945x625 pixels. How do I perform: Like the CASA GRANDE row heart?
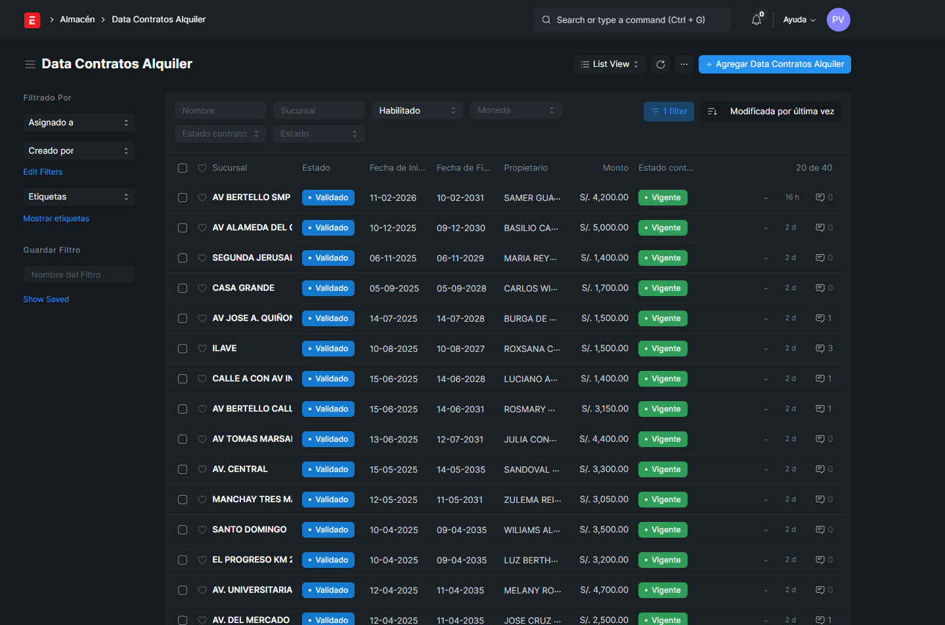tap(202, 288)
